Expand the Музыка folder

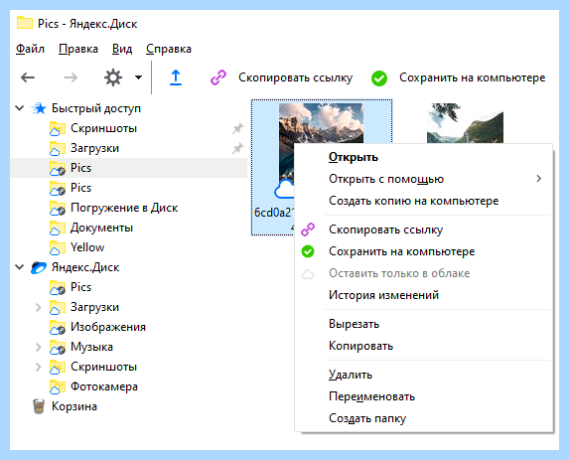[x=38, y=347]
